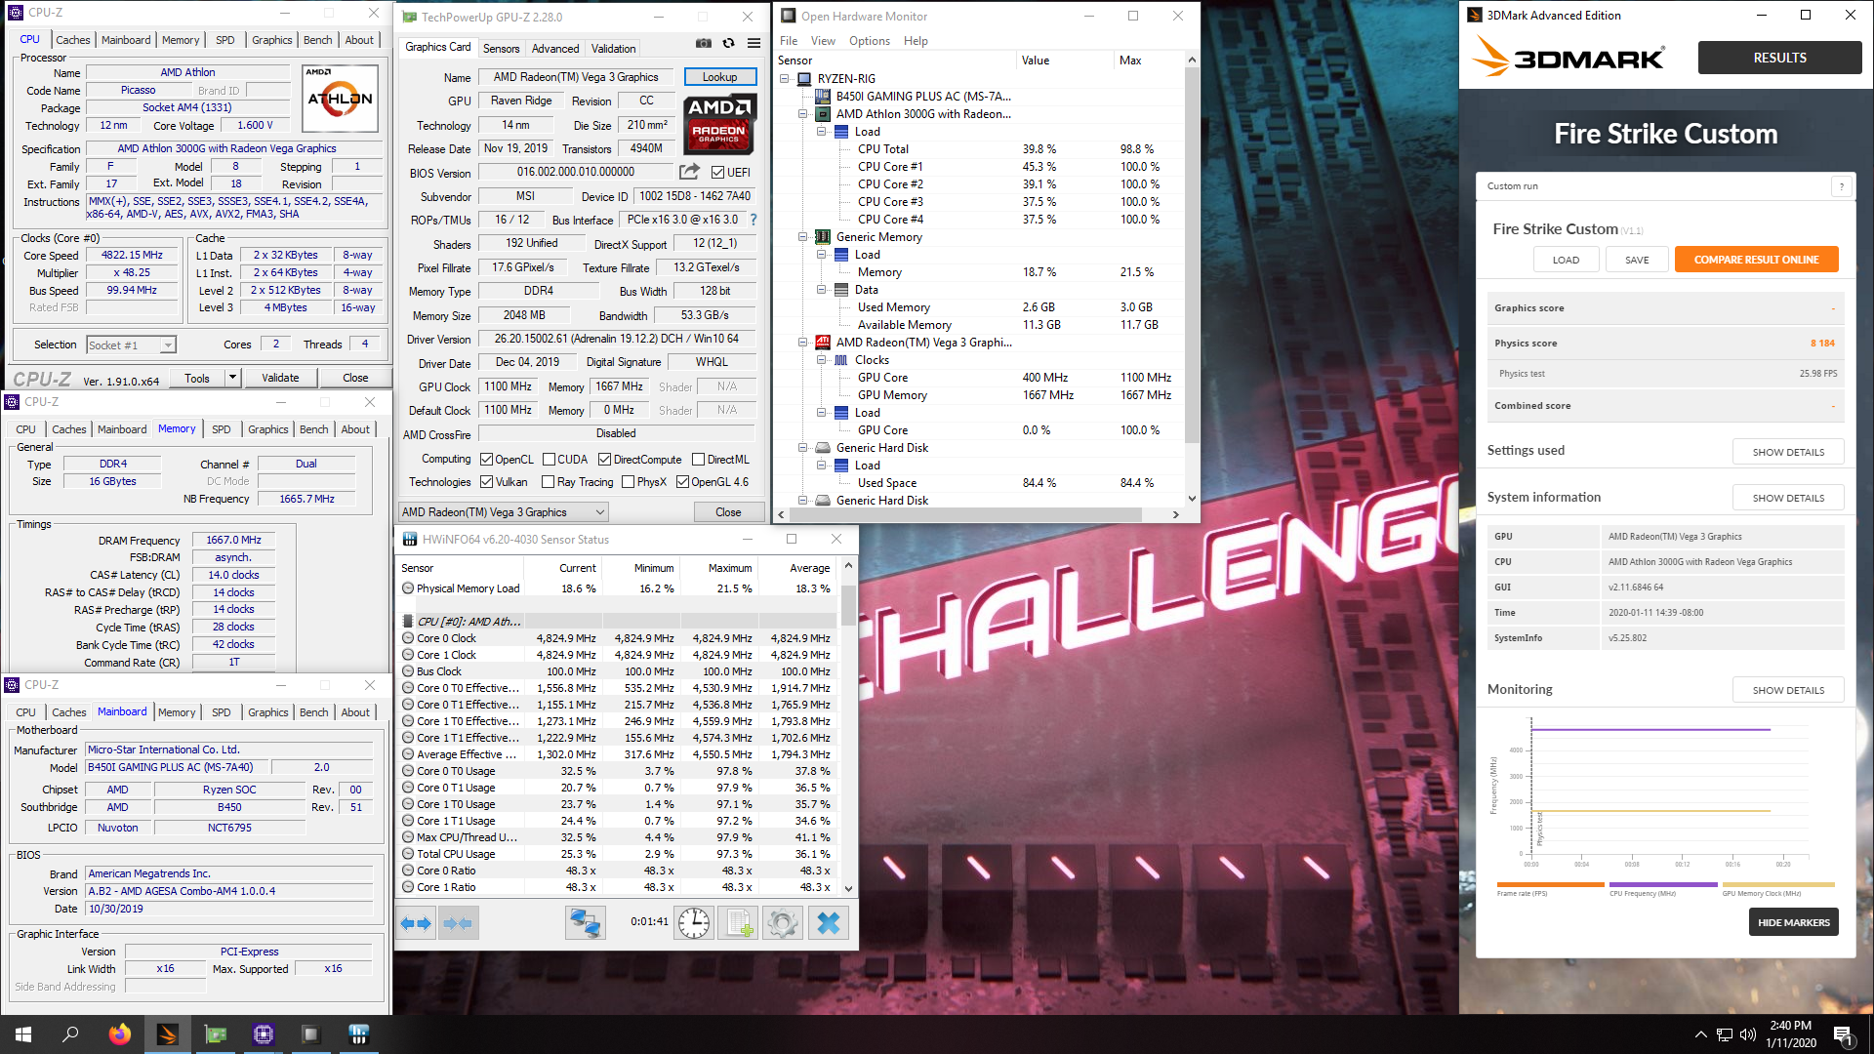The height and width of the screenshot is (1054, 1874).
Task: Toggle the Vulkan checkbox
Action: [487, 482]
